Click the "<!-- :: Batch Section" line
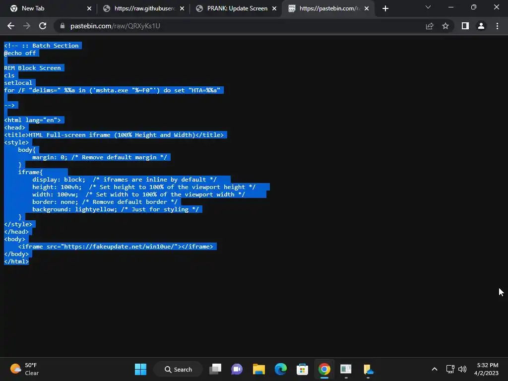The image size is (508, 381). (x=41, y=46)
